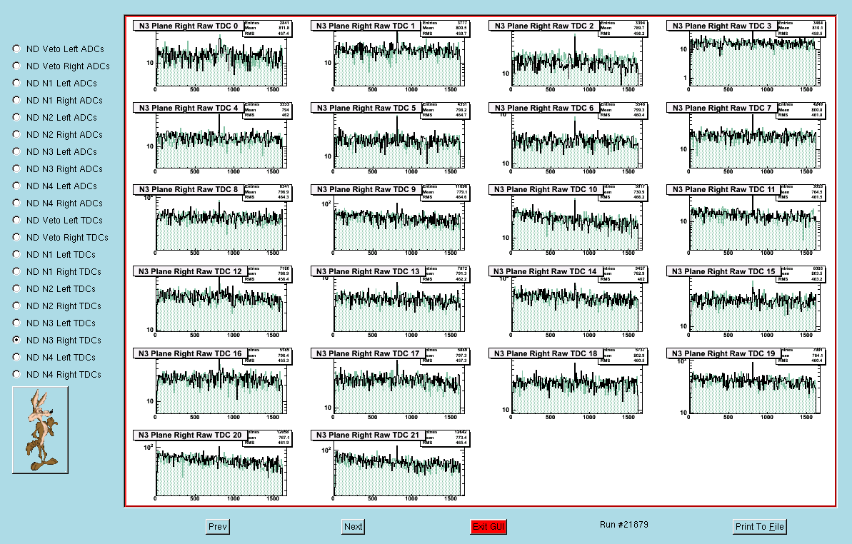Click the Prev button
Viewport: 852px width, 544px height.
[x=217, y=527]
